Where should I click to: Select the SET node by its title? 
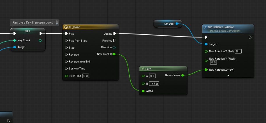click(28, 31)
